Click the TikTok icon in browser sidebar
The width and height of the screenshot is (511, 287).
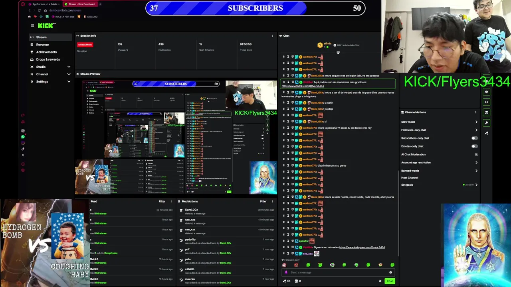coord(23,149)
